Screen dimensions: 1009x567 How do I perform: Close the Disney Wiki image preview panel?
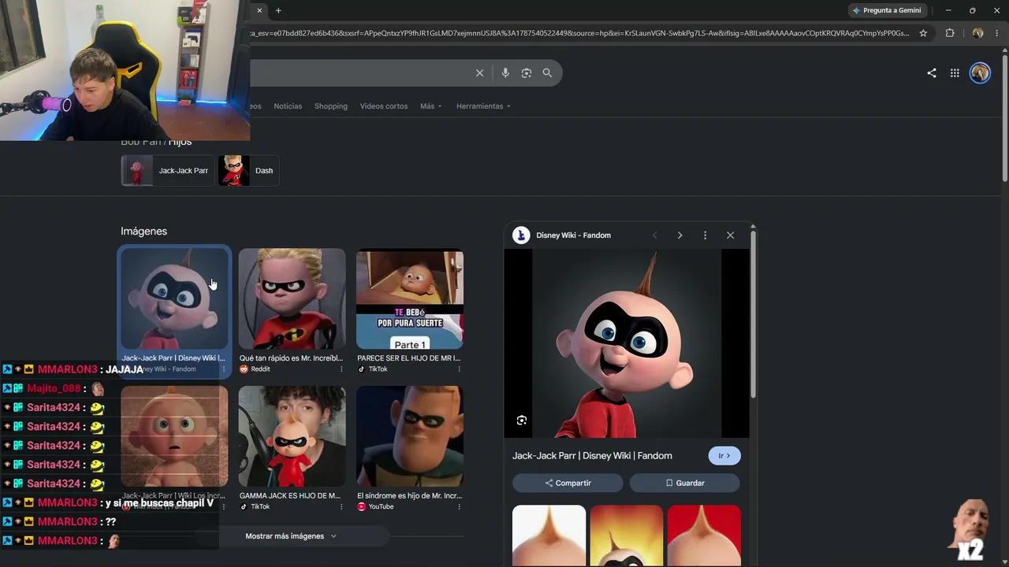coord(730,235)
